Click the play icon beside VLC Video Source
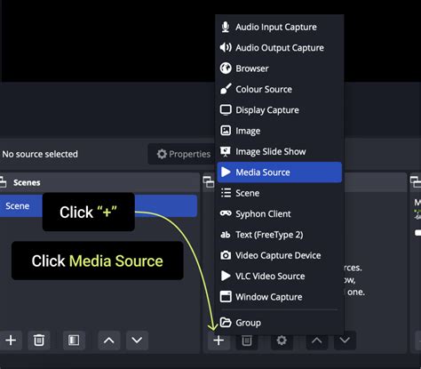Image resolution: width=421 pixels, height=369 pixels. tap(226, 276)
